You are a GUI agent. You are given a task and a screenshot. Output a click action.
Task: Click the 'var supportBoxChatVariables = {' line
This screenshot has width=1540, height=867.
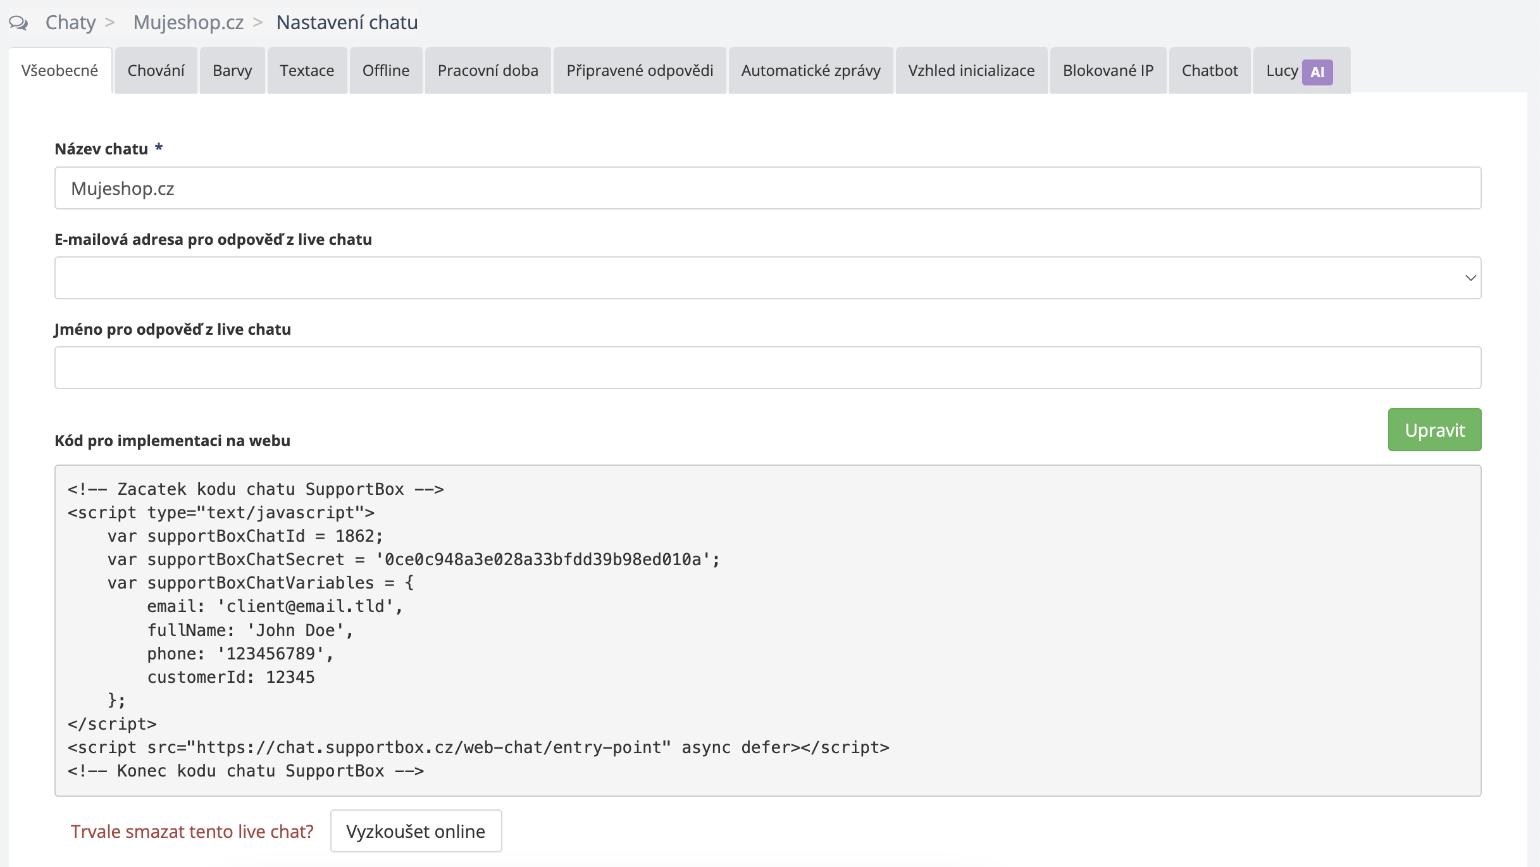click(x=261, y=583)
